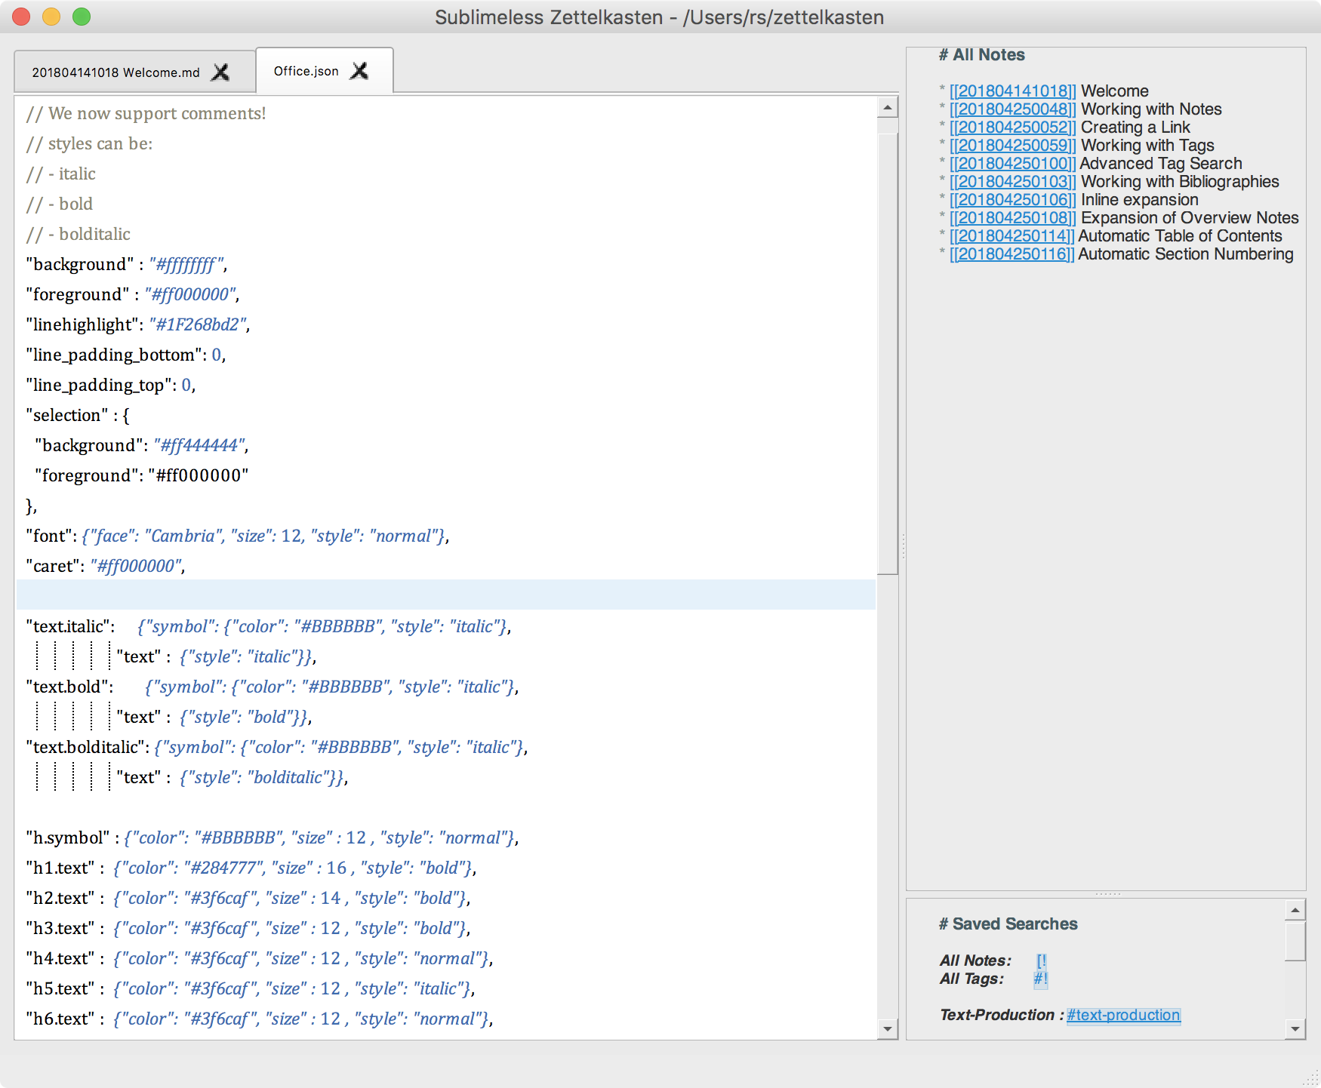Click the comment '// We now support comments!'
Viewport: 1321px width, 1088px height.
[146, 113]
